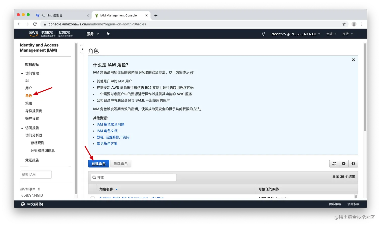Reload the page with browser refresh
This screenshot has height=226, width=381.
pos(35,24)
